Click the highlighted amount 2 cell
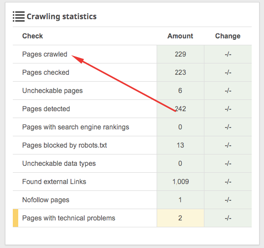The image size is (264, 248). tap(180, 218)
